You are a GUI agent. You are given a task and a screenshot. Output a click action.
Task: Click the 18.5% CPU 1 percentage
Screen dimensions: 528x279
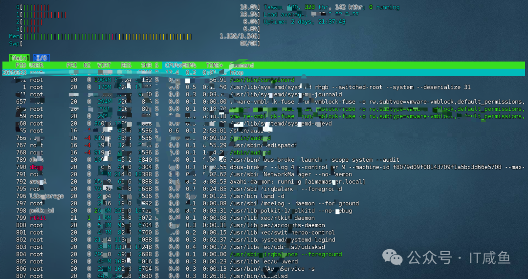pos(249,15)
